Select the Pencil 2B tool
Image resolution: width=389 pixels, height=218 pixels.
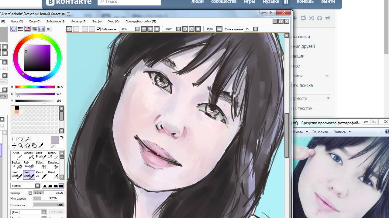(41, 174)
